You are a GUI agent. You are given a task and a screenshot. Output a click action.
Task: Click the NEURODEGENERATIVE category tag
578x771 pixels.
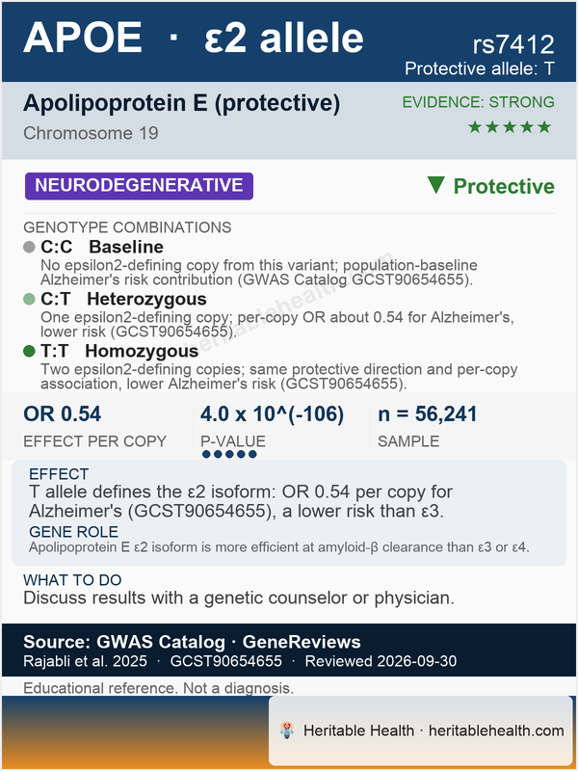pos(139,186)
